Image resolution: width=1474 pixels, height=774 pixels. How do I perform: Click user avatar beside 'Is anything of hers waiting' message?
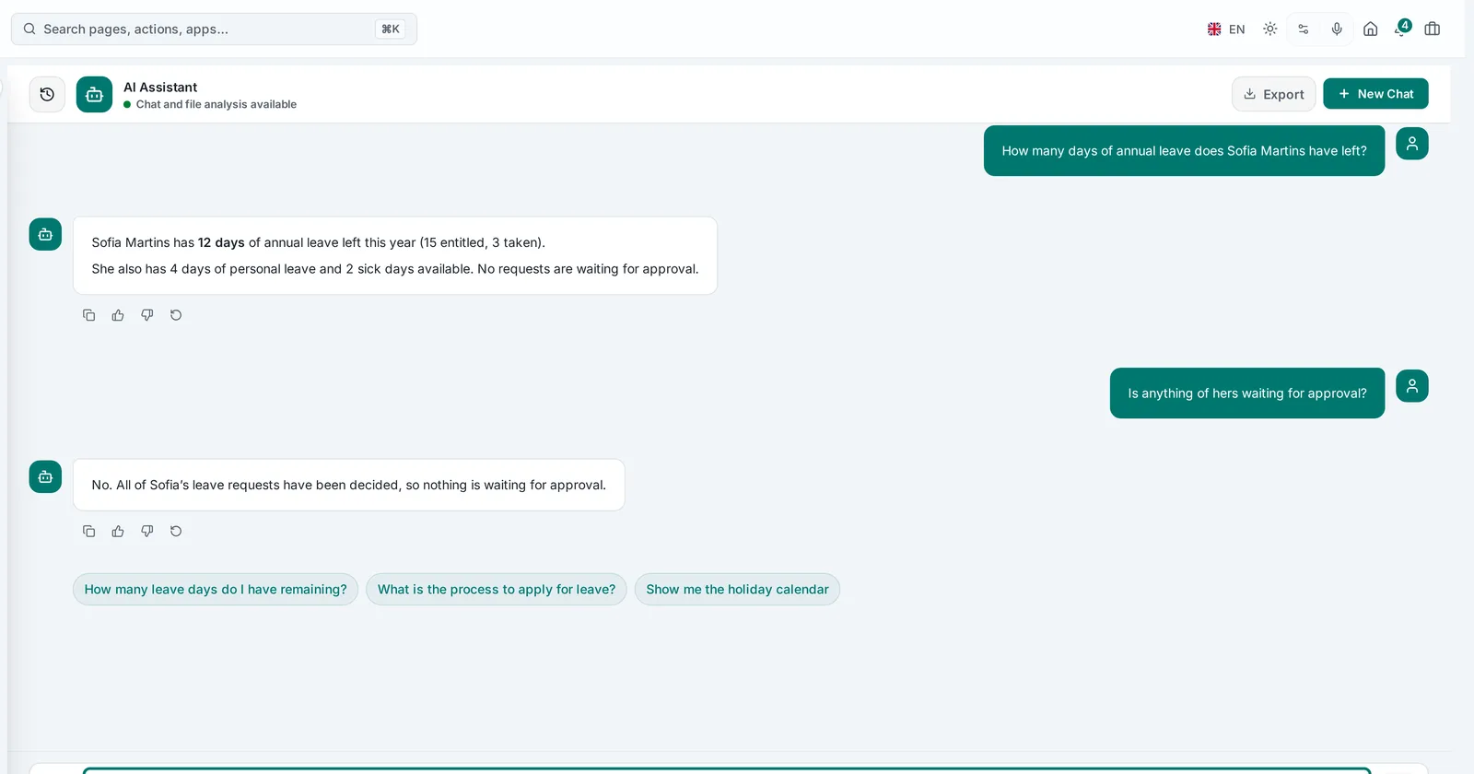click(1412, 386)
